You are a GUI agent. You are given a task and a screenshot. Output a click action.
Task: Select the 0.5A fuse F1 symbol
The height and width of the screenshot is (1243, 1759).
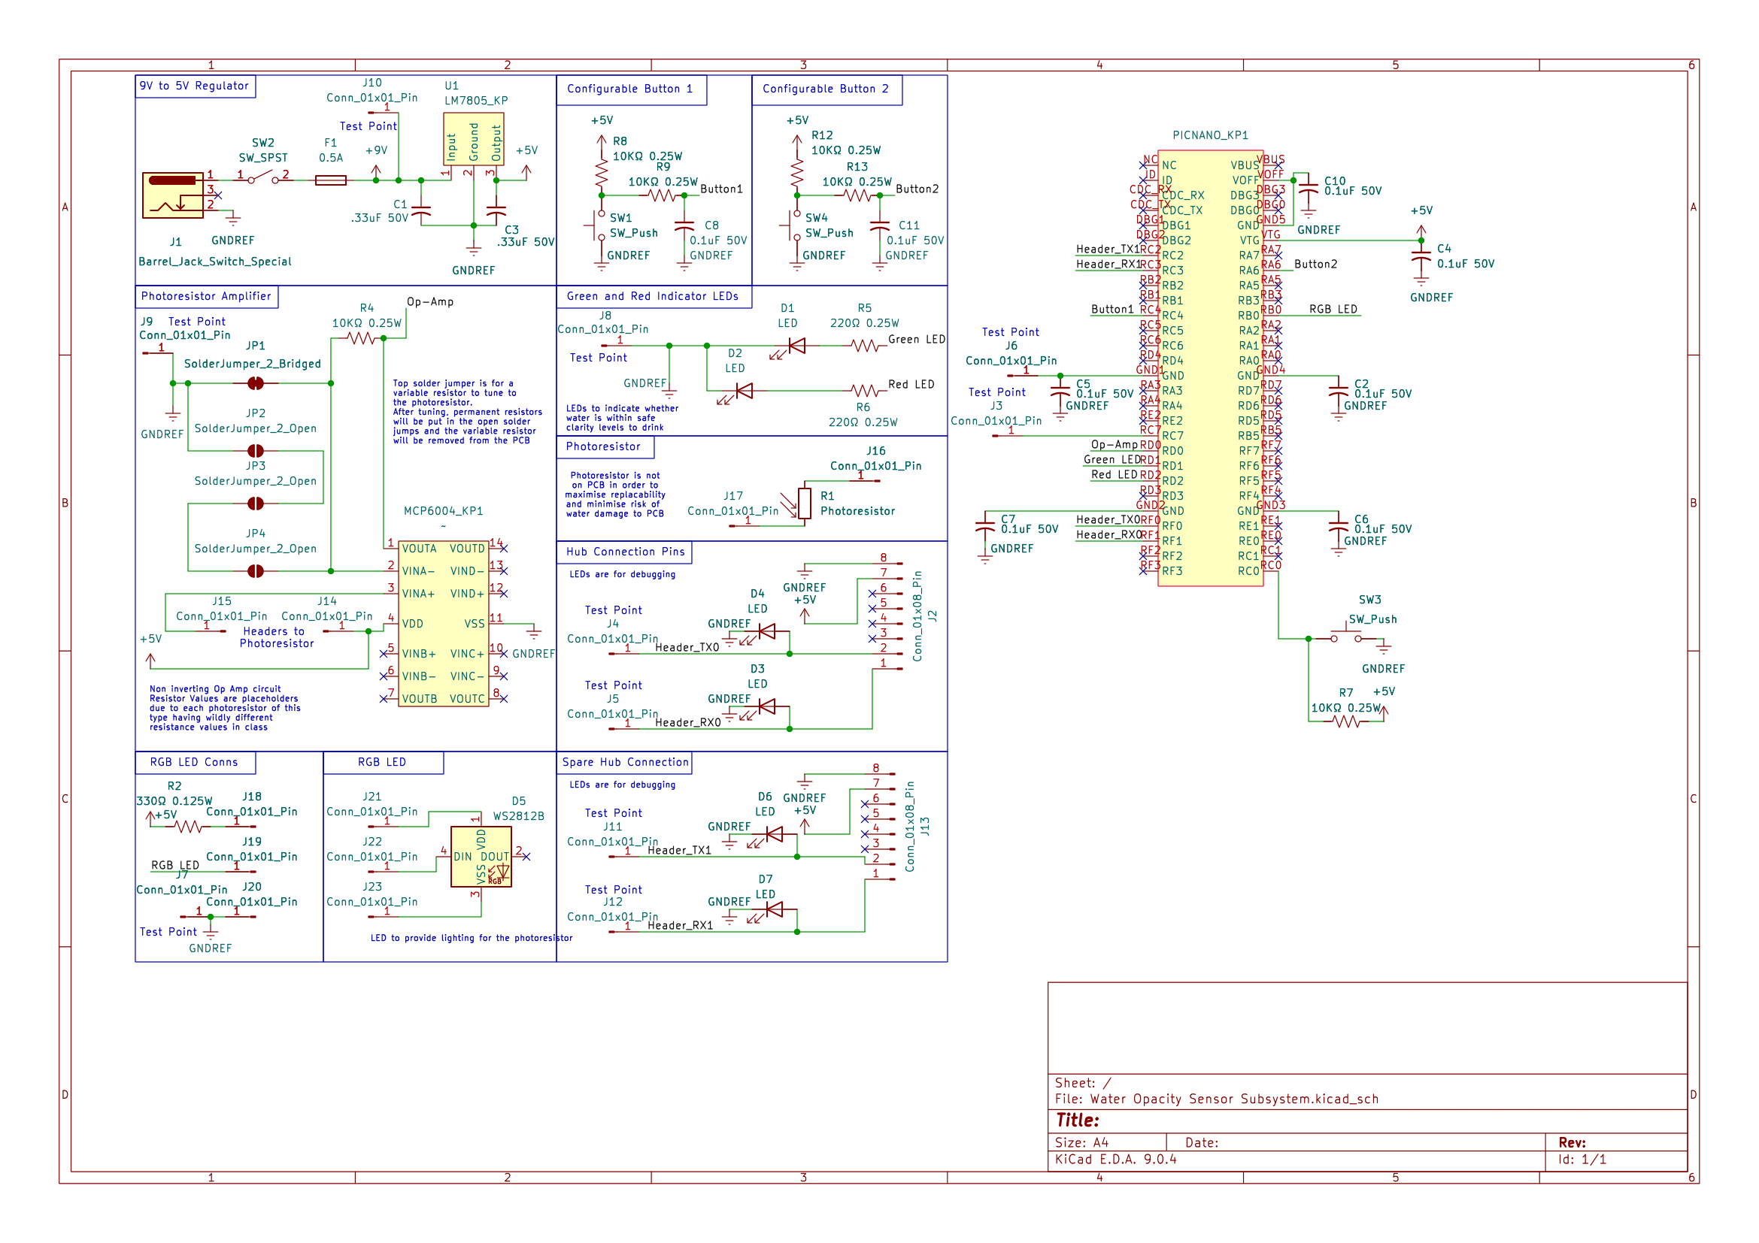[331, 181]
